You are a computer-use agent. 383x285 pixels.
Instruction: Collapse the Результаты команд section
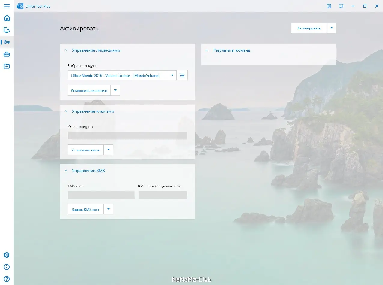coord(207,50)
